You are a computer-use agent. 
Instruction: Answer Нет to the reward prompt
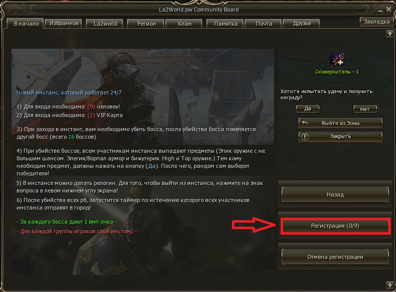[x=365, y=109]
